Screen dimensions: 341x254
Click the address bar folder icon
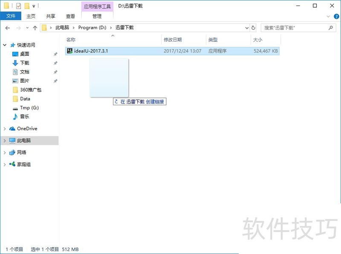pyautogui.click(x=44, y=28)
